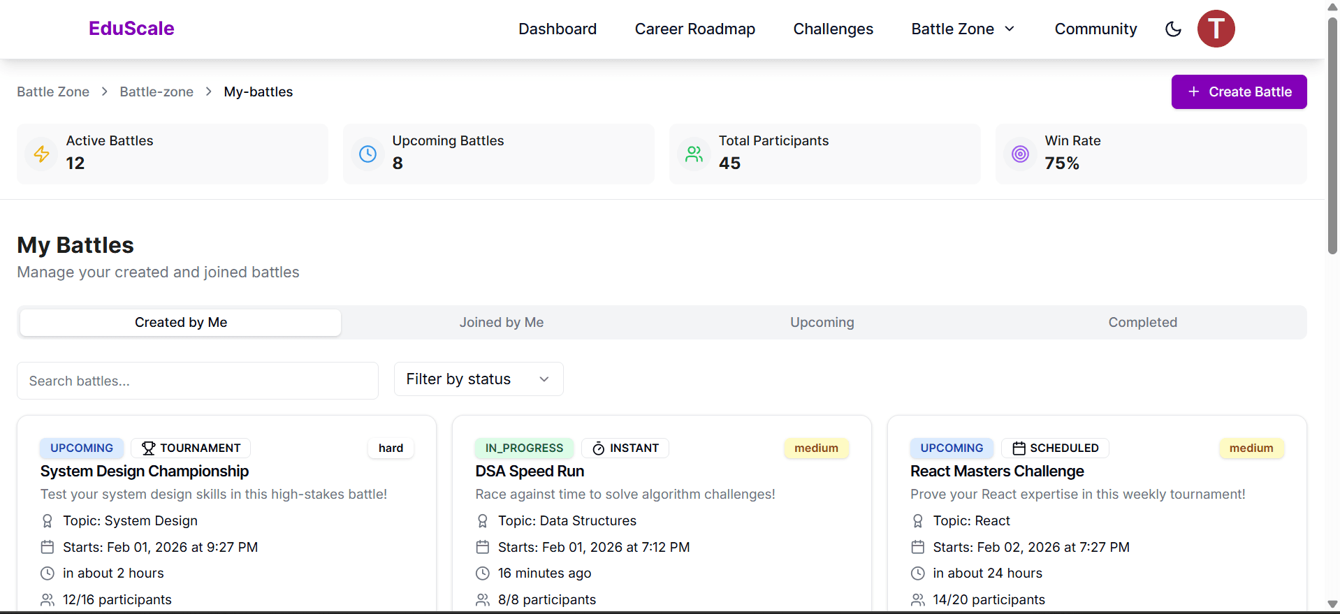Click the EduScale logo link
Image resolution: width=1340 pixels, height=614 pixels.
point(131,29)
